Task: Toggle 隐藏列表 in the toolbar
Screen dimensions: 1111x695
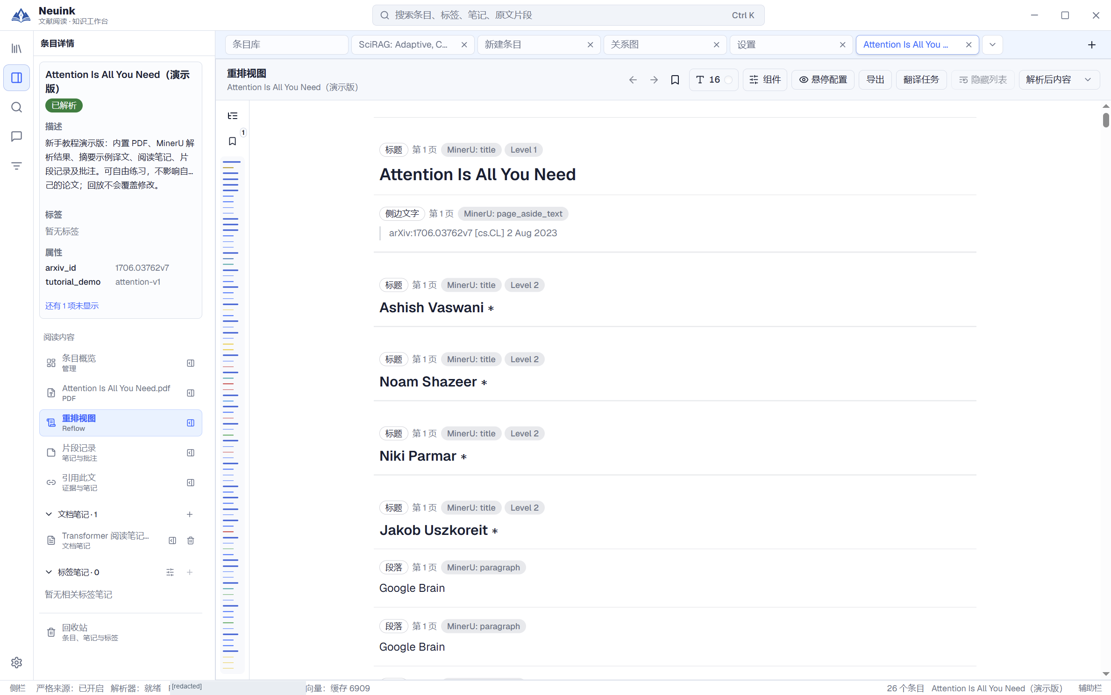Action: (x=983, y=80)
